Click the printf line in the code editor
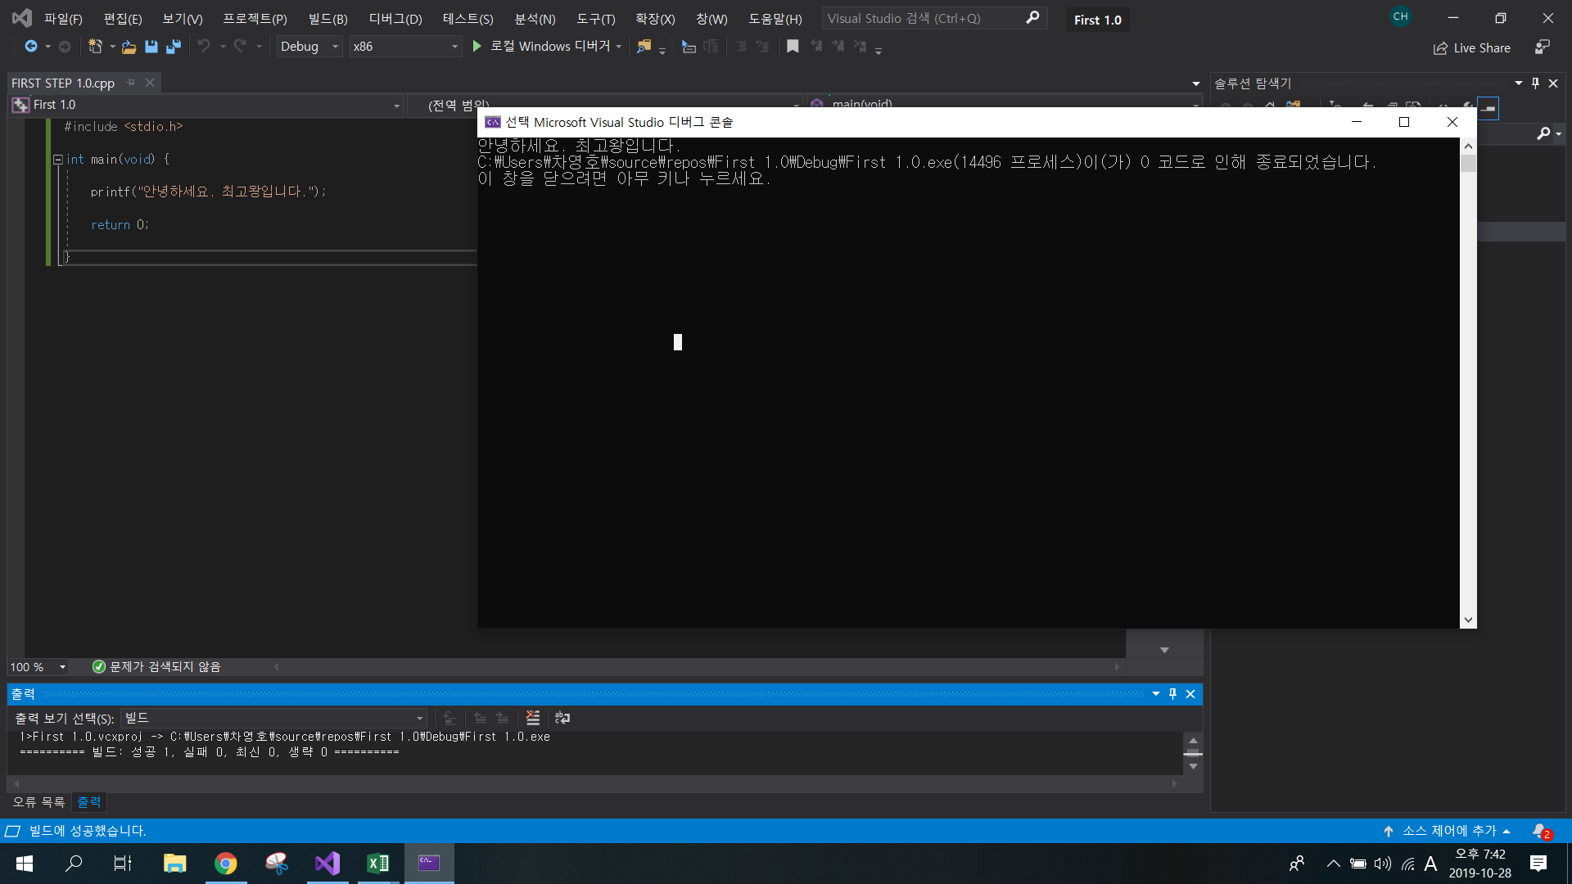Screen dimensions: 1572x884 click(x=208, y=192)
